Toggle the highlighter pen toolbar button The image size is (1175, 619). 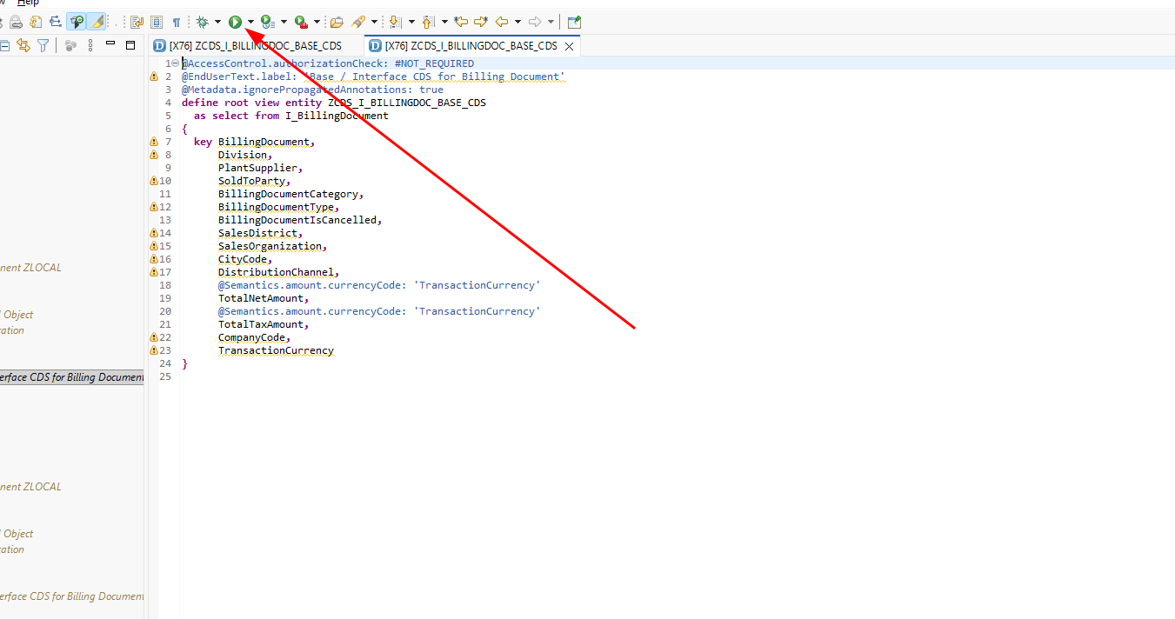(x=97, y=22)
